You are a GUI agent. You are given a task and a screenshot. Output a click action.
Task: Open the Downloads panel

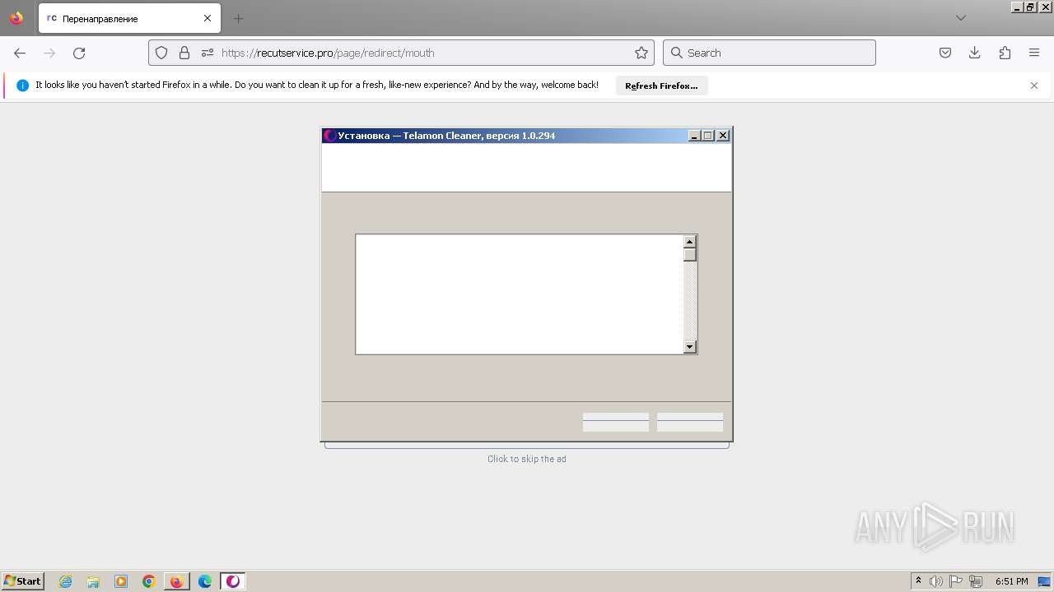[975, 53]
